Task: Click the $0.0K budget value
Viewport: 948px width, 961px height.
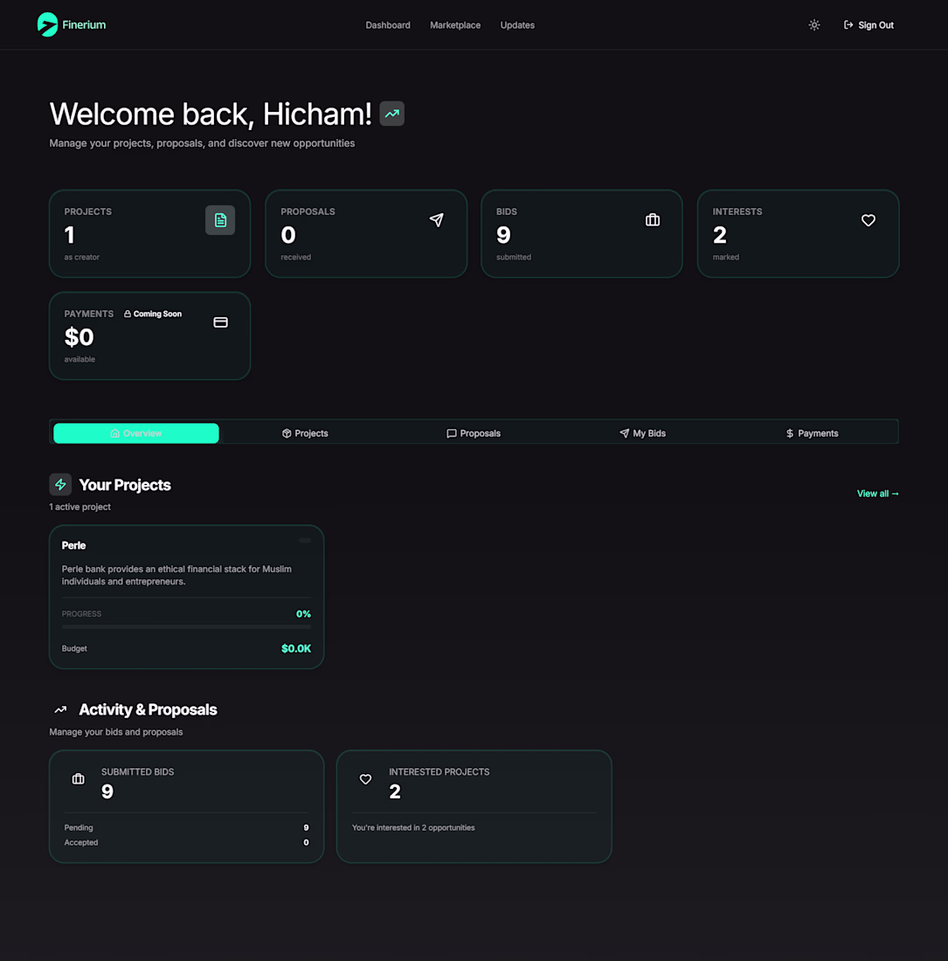Action: coord(296,648)
